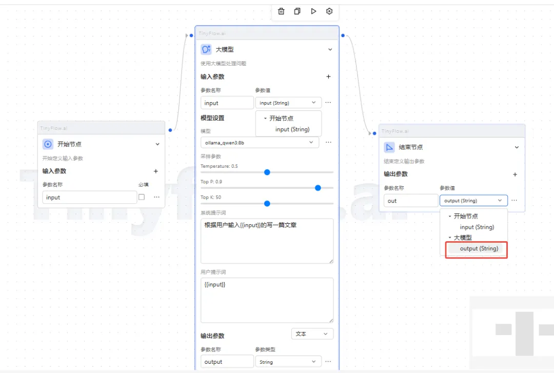The height and width of the screenshot is (373, 554).
Task: Click the delete trash icon in node toolbar
Action: point(281,11)
